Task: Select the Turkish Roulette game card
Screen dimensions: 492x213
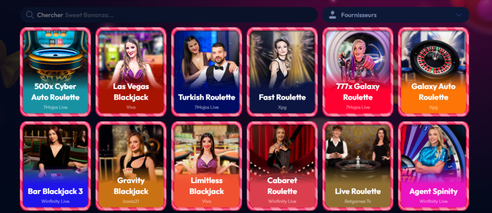Action: click(207, 72)
